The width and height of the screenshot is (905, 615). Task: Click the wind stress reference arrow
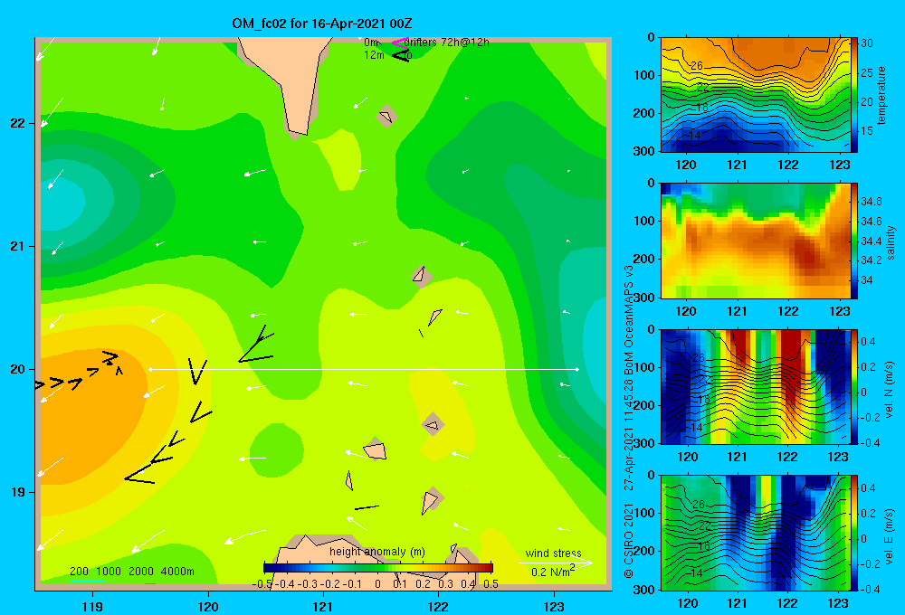pyautogui.click(x=557, y=562)
